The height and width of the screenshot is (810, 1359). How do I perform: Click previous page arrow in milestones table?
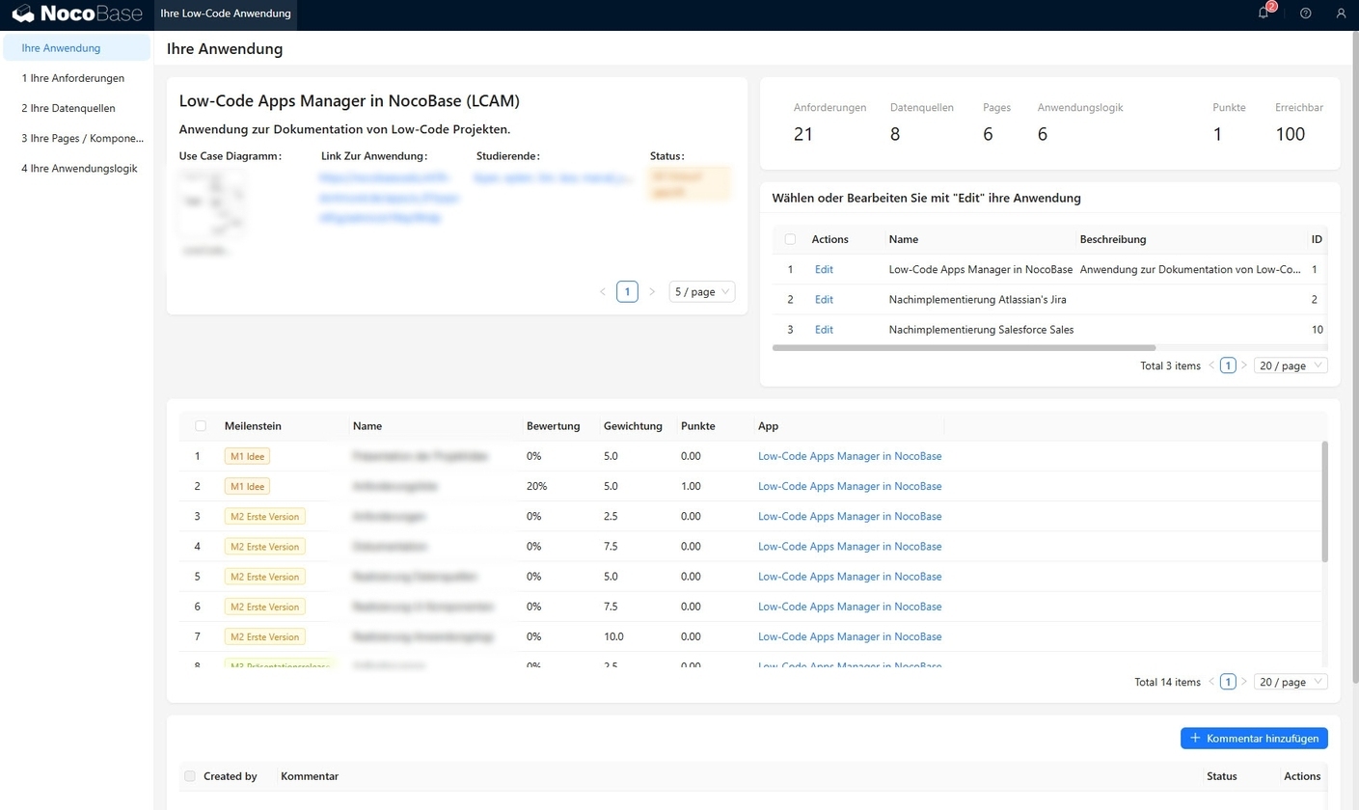(1211, 682)
